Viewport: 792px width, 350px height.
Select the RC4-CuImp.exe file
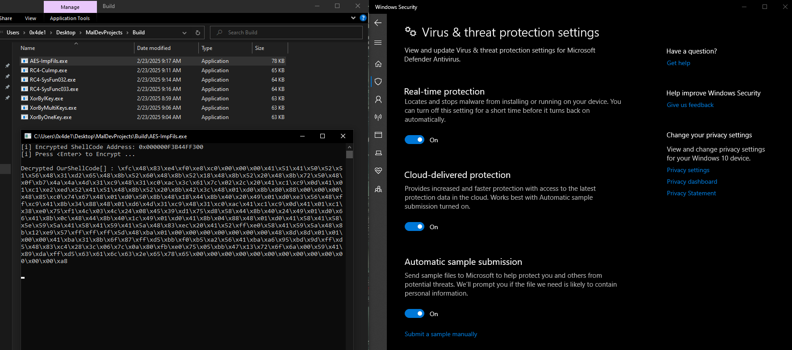(153, 70)
